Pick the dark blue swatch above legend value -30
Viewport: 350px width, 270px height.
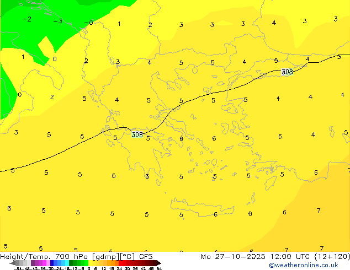pyautogui.click(x=52, y=263)
